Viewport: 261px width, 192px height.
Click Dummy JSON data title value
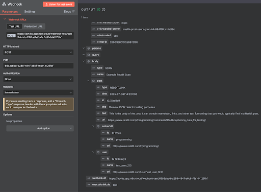click(x=132, y=107)
